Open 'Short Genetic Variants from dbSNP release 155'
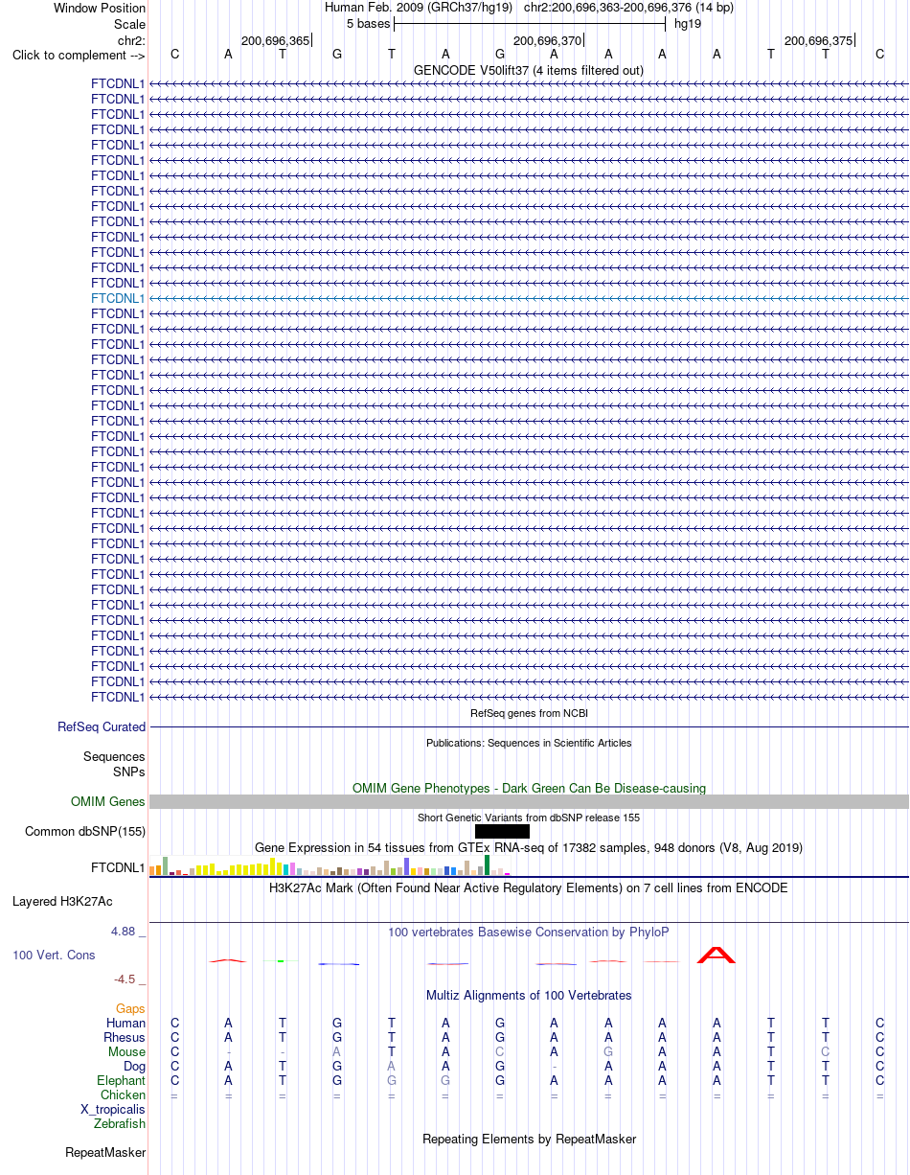The height and width of the screenshot is (1175, 910). click(x=529, y=818)
